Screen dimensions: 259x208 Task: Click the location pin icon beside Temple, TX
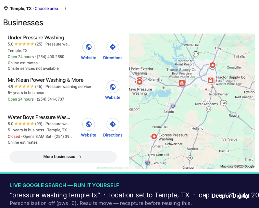pos(6,9)
